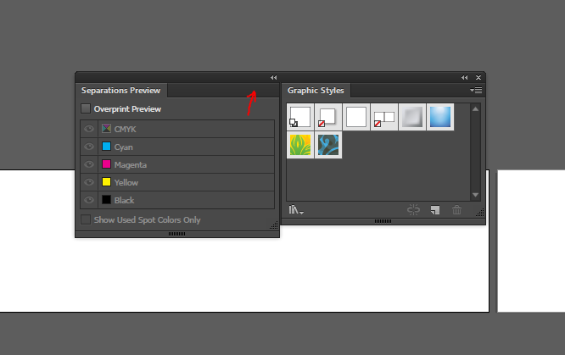This screenshot has height=355, width=565.
Task: Click Break Link to Graphic Style icon
Action: point(413,209)
